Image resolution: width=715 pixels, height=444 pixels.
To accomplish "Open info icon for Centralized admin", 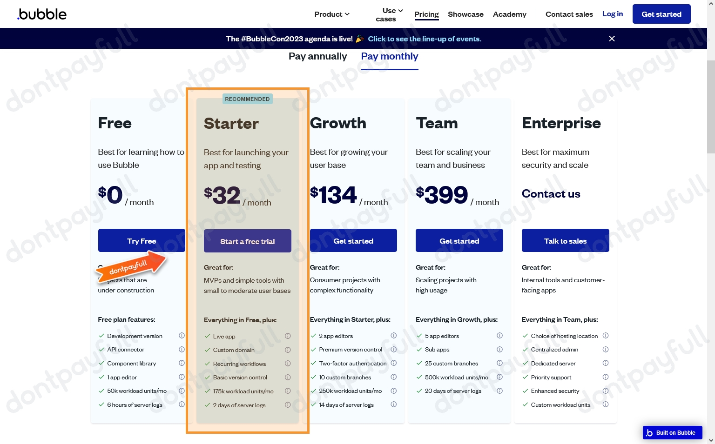I will (x=606, y=350).
